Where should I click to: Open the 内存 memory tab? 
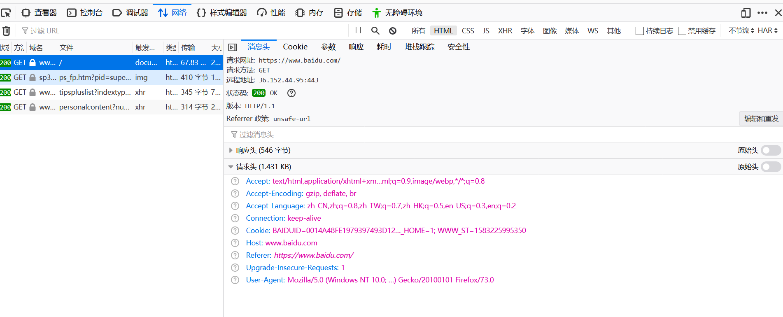(310, 13)
